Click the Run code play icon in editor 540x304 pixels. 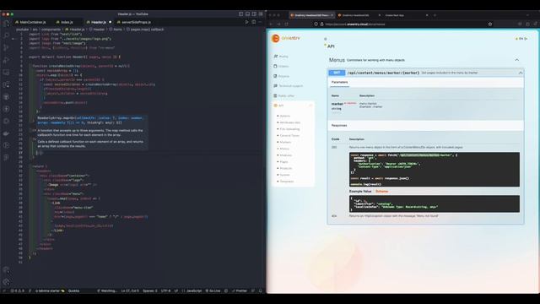click(x=246, y=22)
